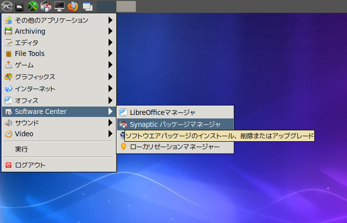This screenshot has height=223, width=347.
Task: Open the その他のアプリケーション menu label
Action: point(52,20)
